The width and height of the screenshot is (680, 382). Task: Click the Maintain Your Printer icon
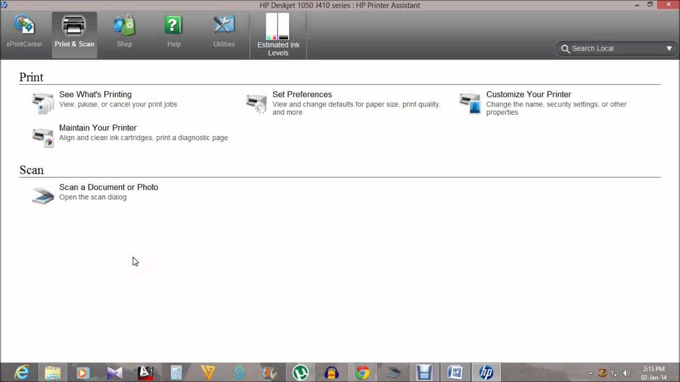[x=43, y=136]
